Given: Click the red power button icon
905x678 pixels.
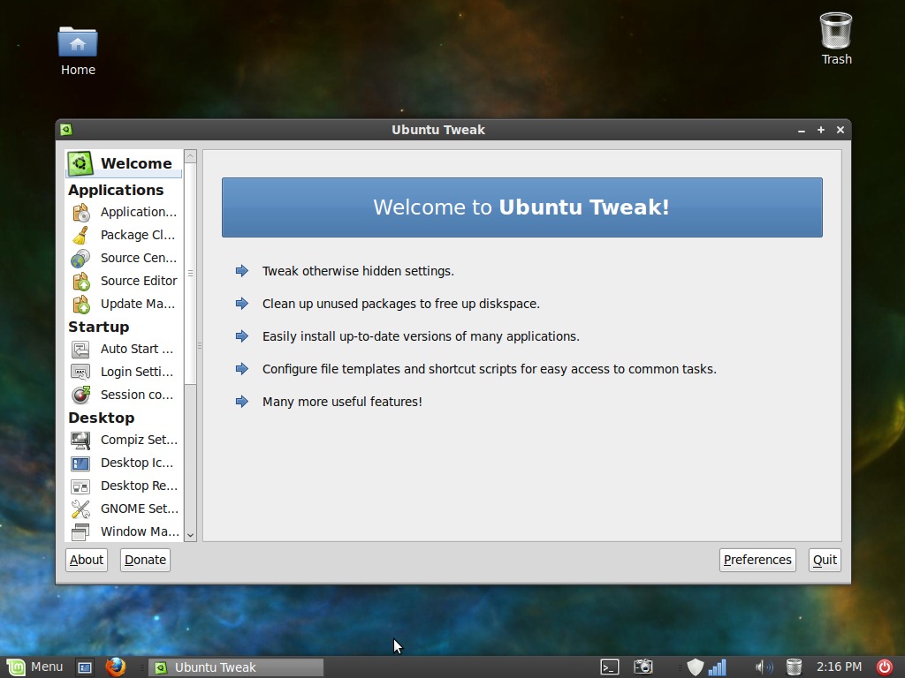Looking at the screenshot, I should tap(884, 667).
